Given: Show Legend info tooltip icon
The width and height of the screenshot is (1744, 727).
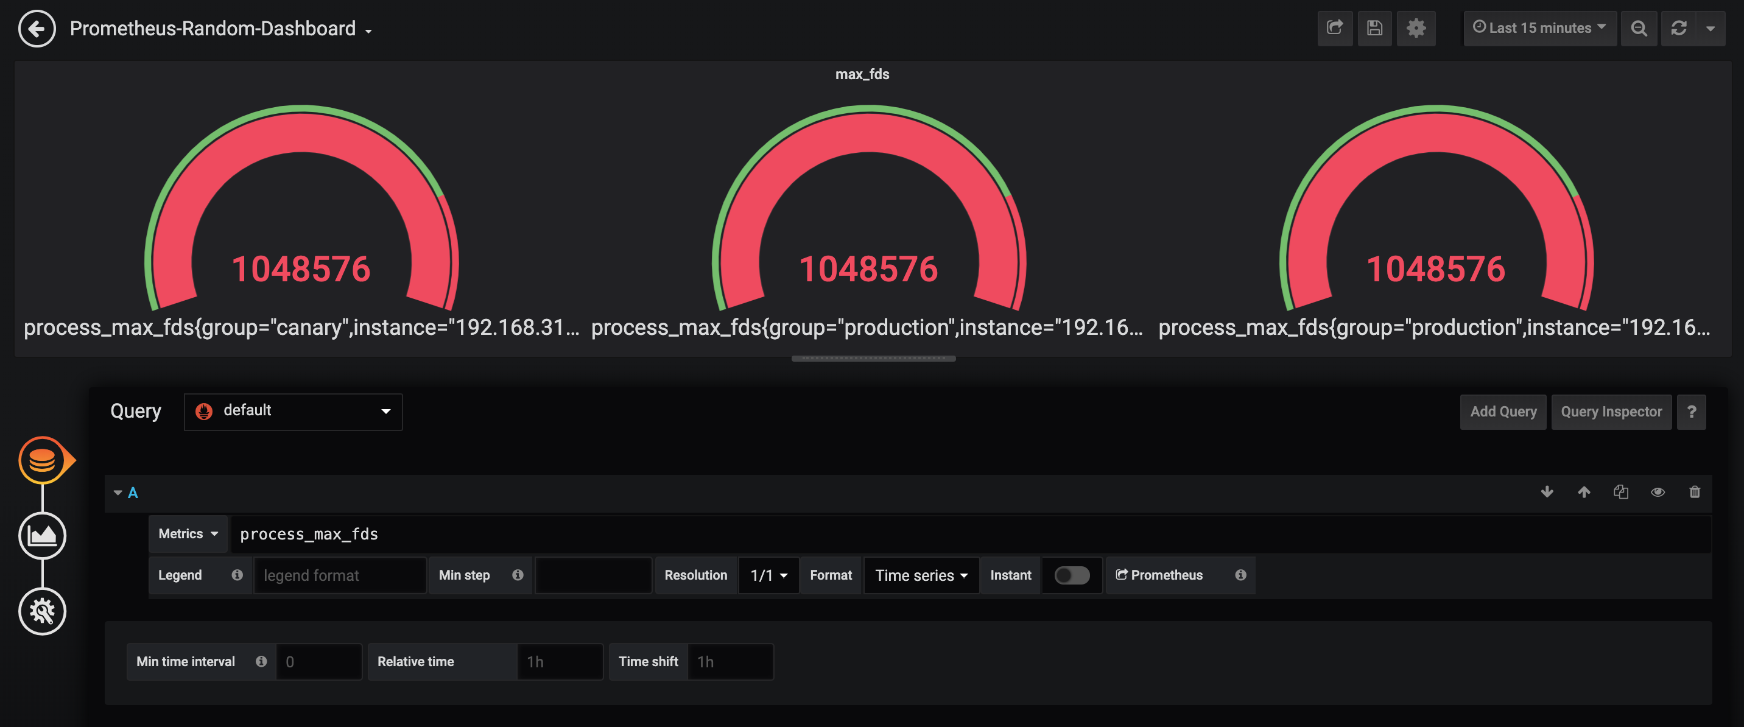Looking at the screenshot, I should tap(237, 575).
